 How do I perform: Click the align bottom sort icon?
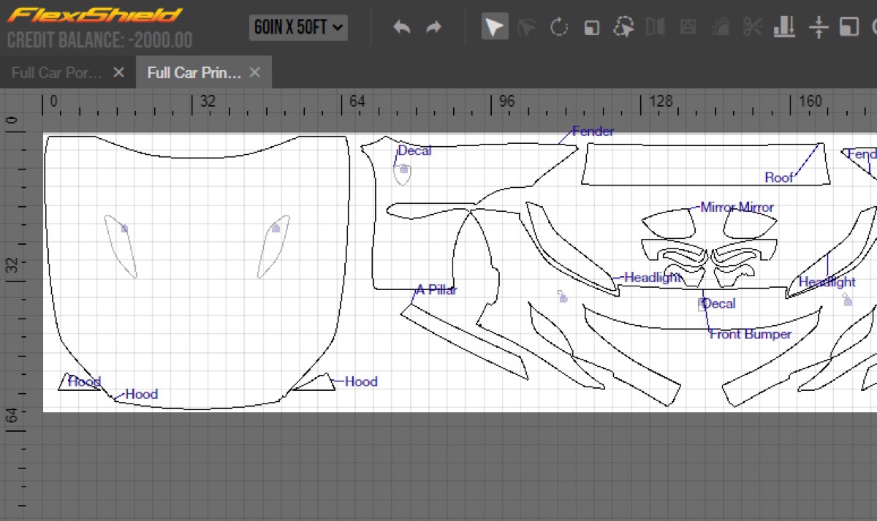(784, 28)
